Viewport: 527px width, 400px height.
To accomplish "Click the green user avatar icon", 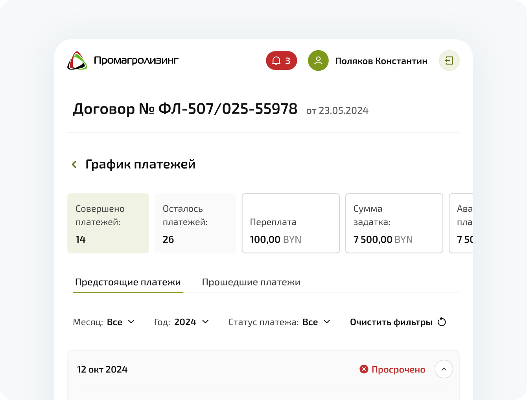I will pyautogui.click(x=318, y=61).
